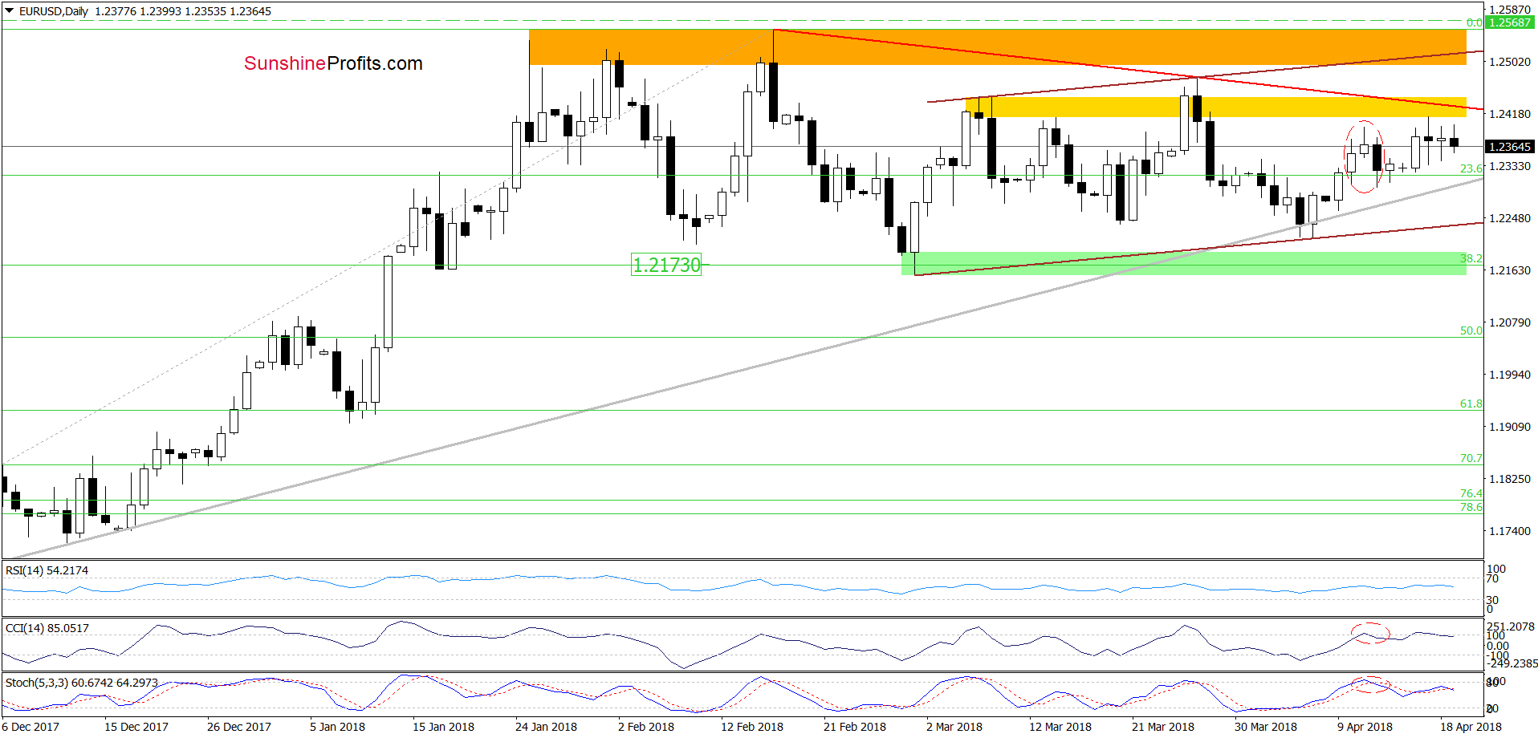Click the 1.24180 price axis label
The image size is (1538, 738).
(x=1510, y=114)
